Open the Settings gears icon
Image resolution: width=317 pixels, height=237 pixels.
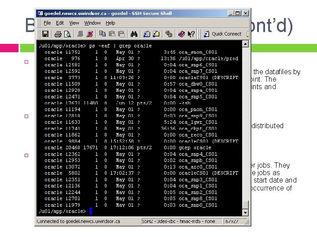click(x=169, y=34)
